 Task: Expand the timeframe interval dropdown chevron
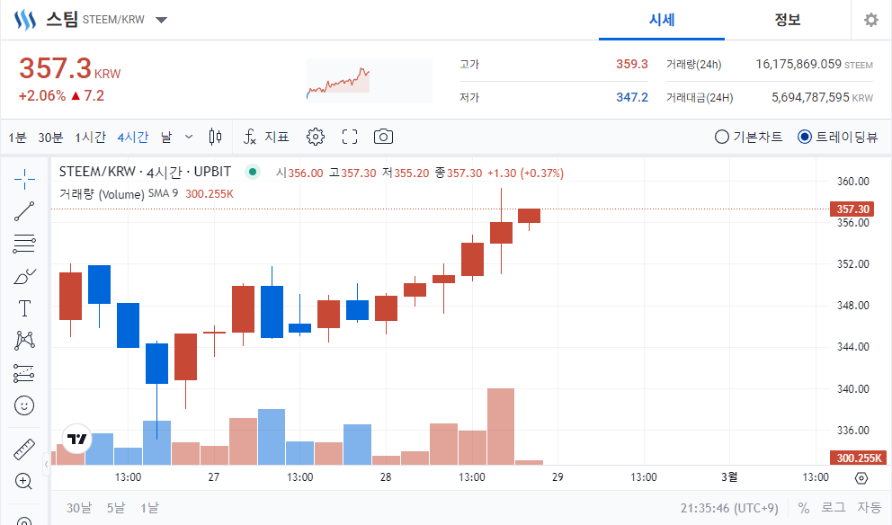point(189,137)
